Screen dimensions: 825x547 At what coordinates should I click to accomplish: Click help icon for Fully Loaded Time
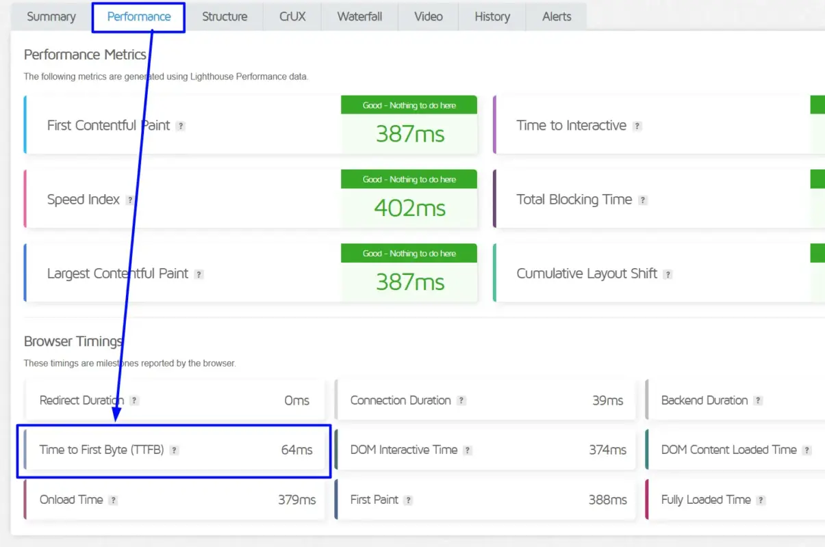click(761, 501)
